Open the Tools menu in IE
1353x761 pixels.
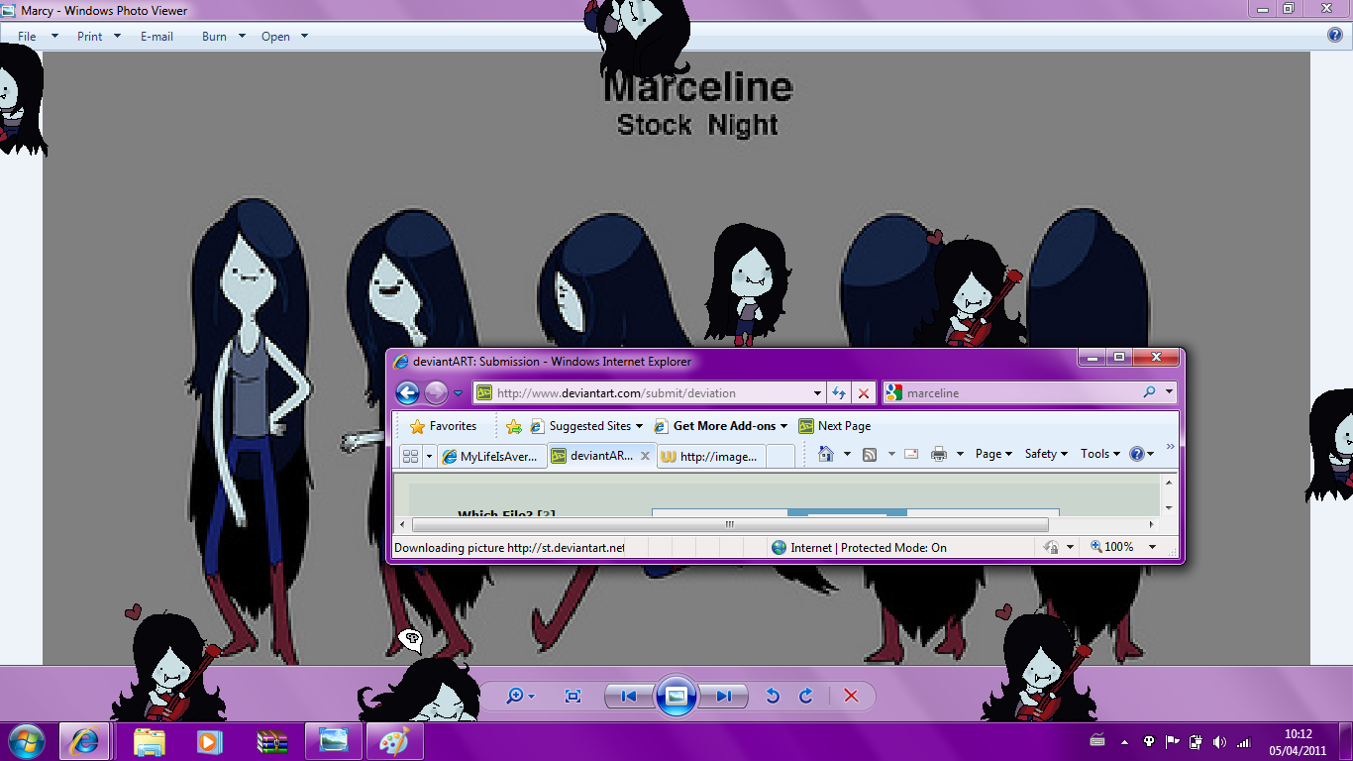coord(1100,454)
